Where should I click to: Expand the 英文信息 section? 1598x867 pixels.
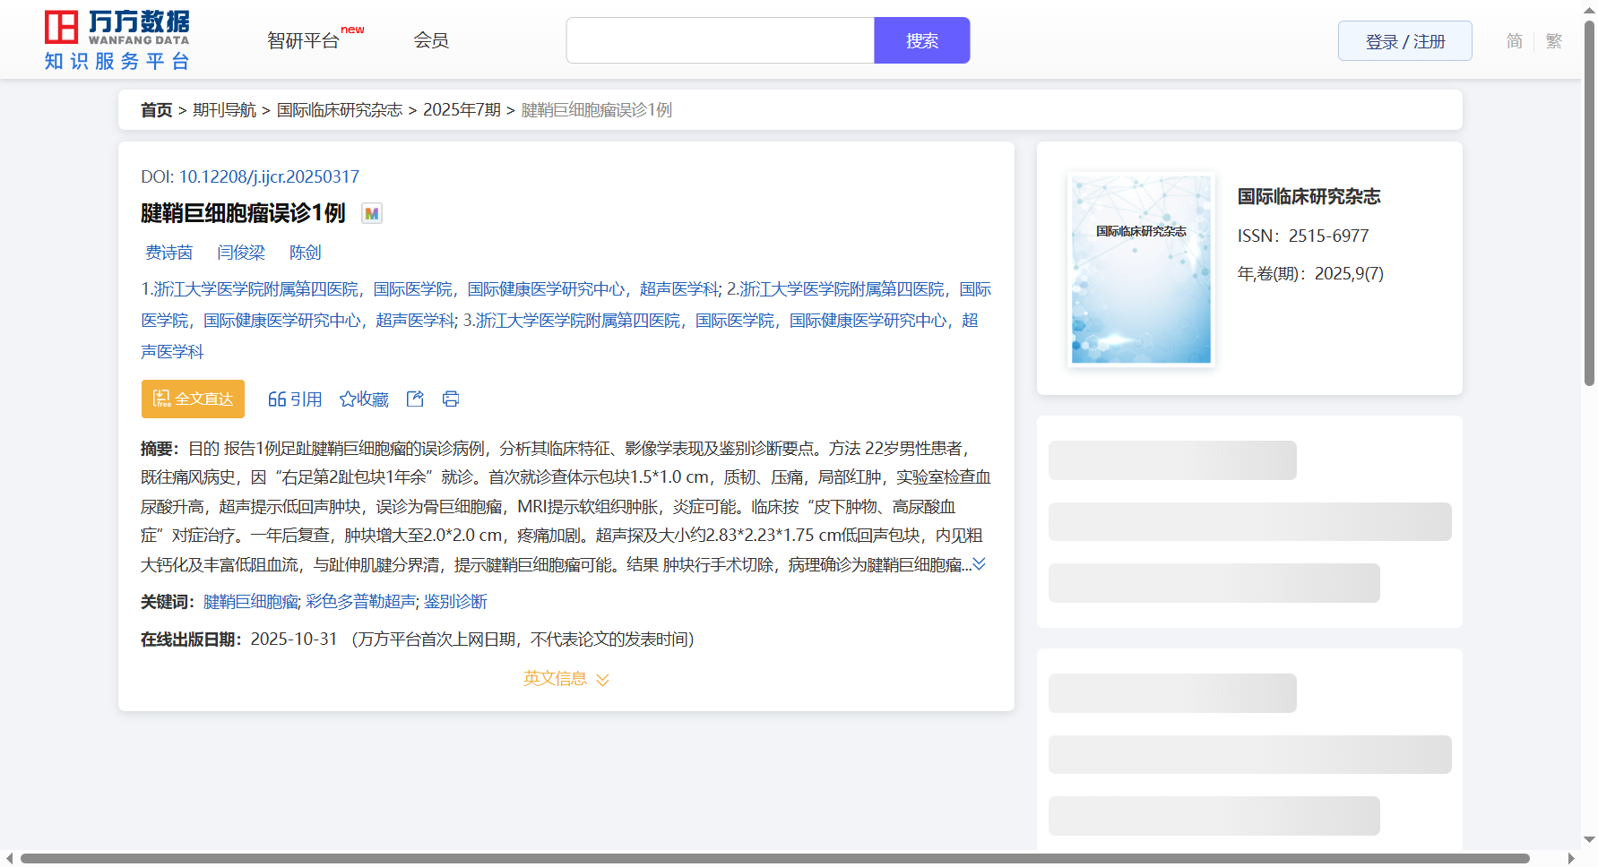coord(566,679)
